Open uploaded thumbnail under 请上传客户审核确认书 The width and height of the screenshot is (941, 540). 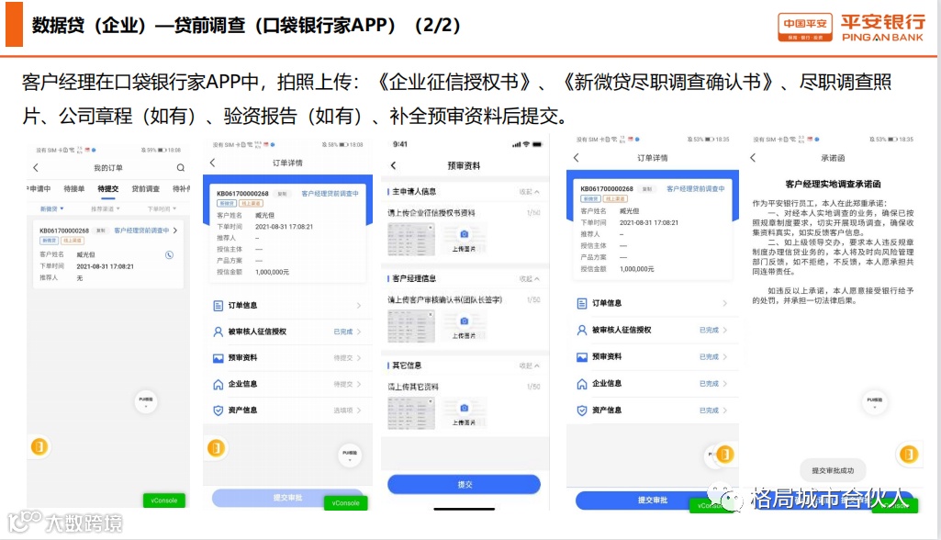click(411, 327)
